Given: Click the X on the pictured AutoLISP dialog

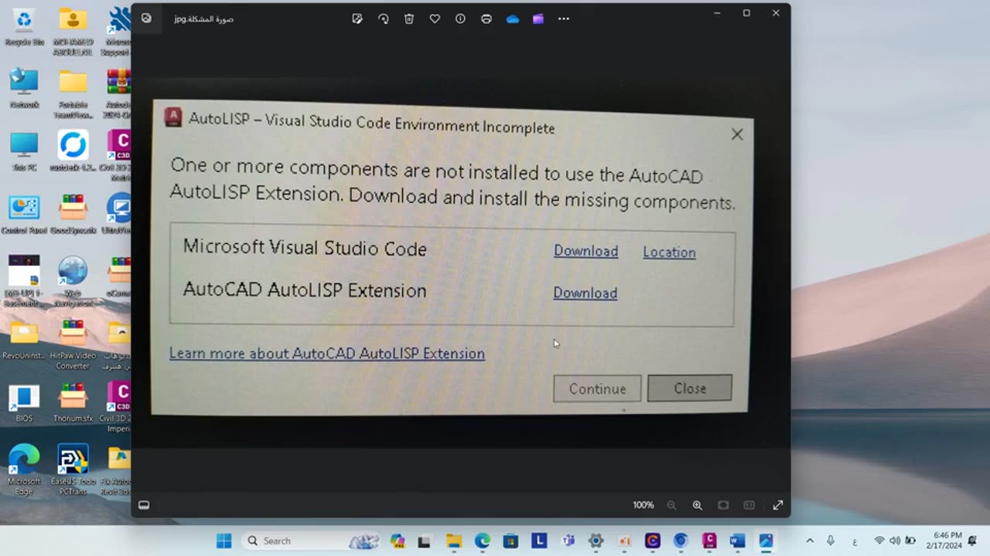Looking at the screenshot, I should pos(737,134).
